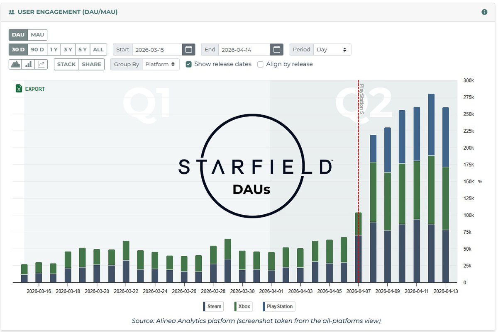Expand the Group By Platform dropdown
Screen dimensions: 498x332
coord(161,64)
